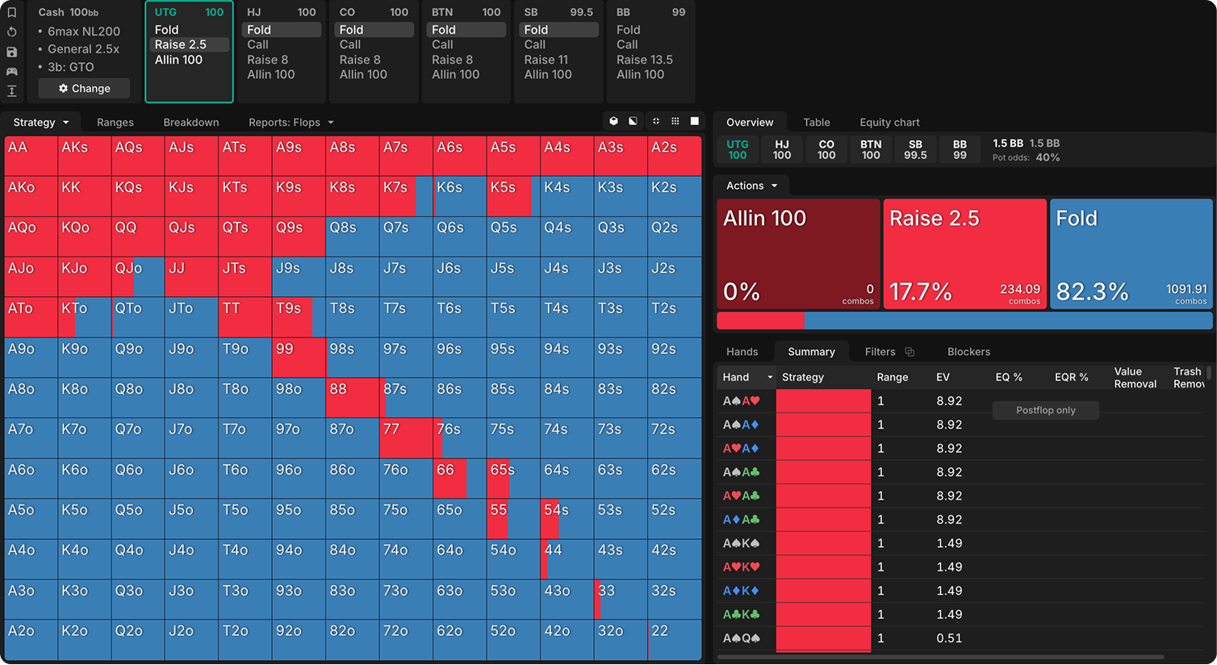Open the Actions dropdown in overview panel
This screenshot has width=1217, height=665.
pos(751,186)
